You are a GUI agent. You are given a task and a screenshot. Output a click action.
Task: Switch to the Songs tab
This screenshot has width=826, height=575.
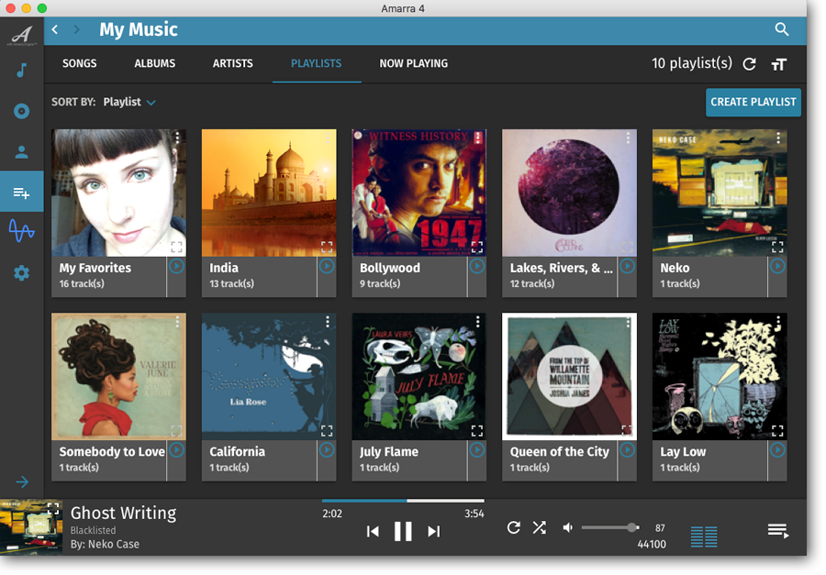(80, 63)
